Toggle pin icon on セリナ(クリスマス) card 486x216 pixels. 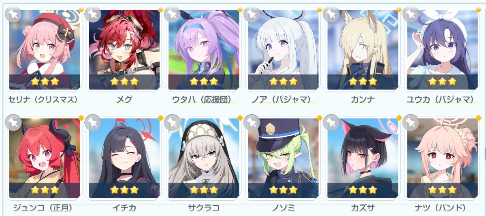point(13,13)
